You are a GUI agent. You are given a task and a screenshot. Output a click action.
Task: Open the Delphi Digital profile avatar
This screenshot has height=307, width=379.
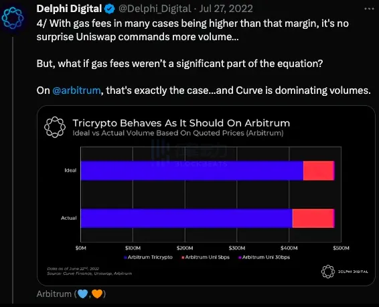pyautogui.click(x=13, y=18)
